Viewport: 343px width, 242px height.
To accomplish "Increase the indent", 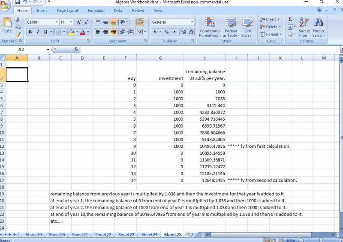I will click(x=130, y=32).
